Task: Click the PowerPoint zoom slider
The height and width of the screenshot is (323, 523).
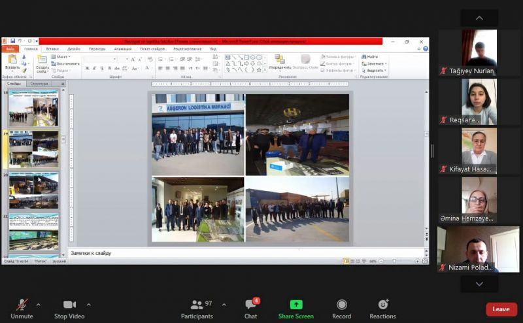Action: [x=394, y=261]
